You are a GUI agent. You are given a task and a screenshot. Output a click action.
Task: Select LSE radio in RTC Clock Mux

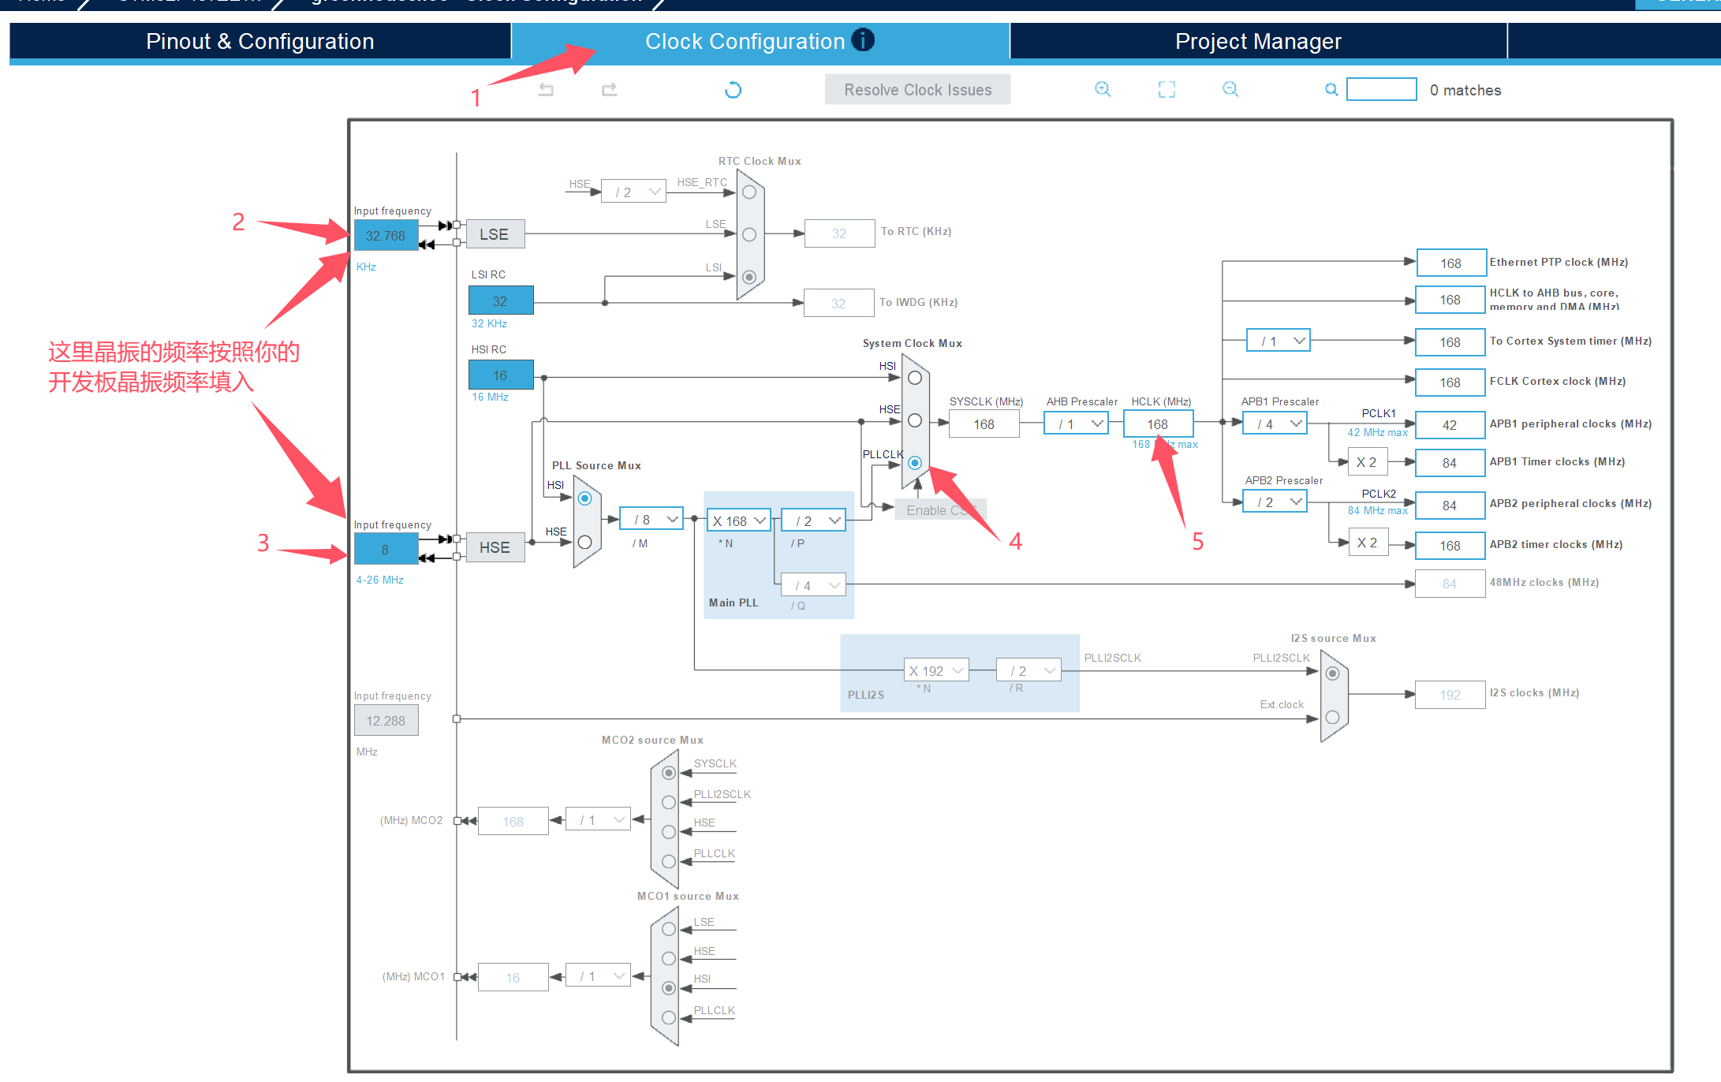tap(749, 235)
